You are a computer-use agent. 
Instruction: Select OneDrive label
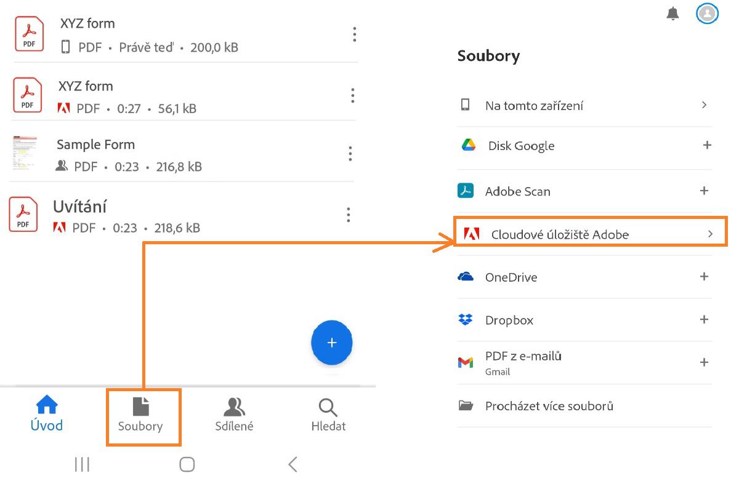click(511, 277)
